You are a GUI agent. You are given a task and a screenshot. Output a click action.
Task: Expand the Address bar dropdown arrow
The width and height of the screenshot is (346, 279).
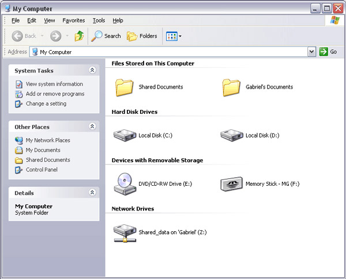coord(311,52)
